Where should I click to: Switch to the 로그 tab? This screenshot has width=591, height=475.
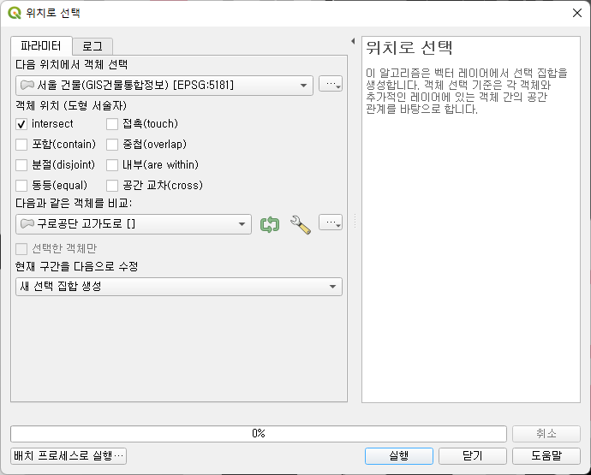point(93,47)
